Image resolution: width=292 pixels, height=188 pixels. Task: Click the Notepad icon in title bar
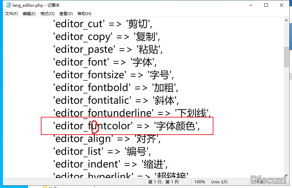pyautogui.click(x=8, y=5)
